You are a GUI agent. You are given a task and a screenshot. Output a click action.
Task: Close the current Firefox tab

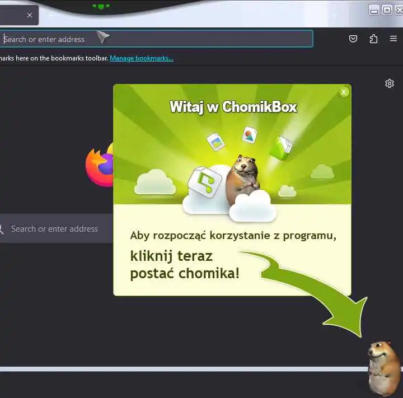coord(30,15)
